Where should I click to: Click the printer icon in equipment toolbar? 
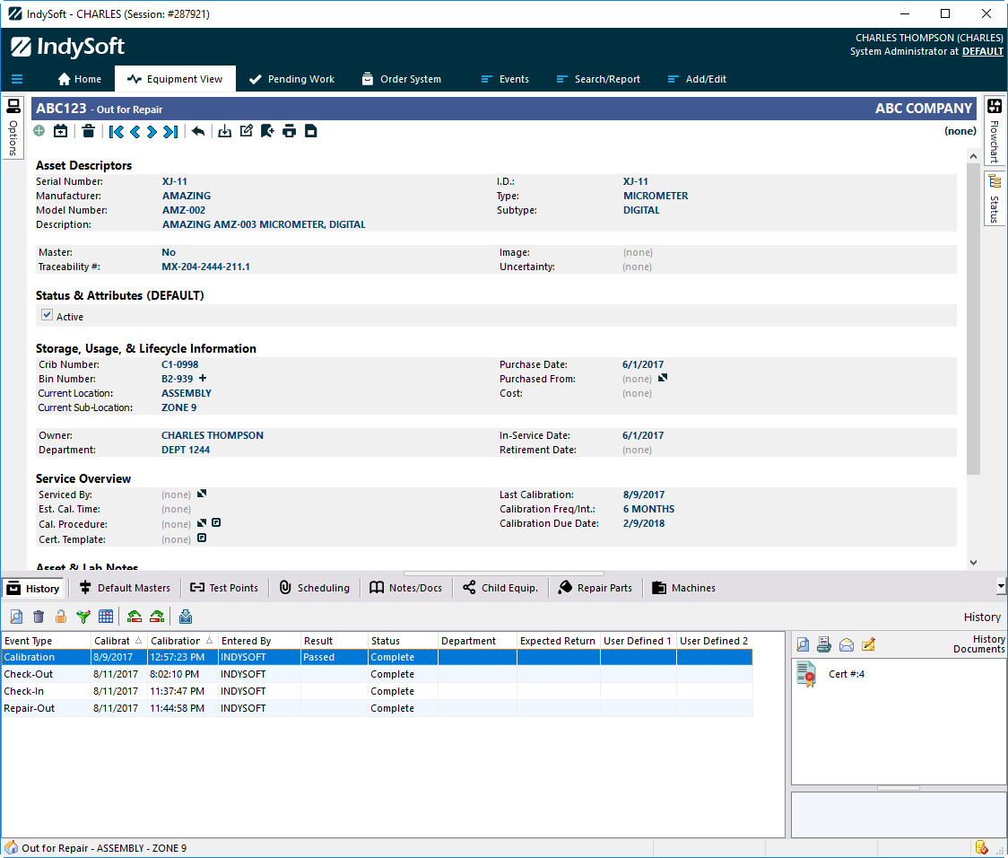click(290, 131)
